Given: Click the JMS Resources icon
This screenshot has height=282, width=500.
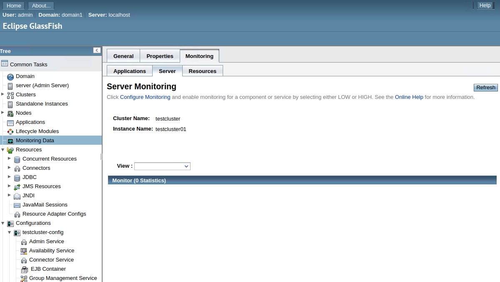Looking at the screenshot, I should pyautogui.click(x=17, y=187).
